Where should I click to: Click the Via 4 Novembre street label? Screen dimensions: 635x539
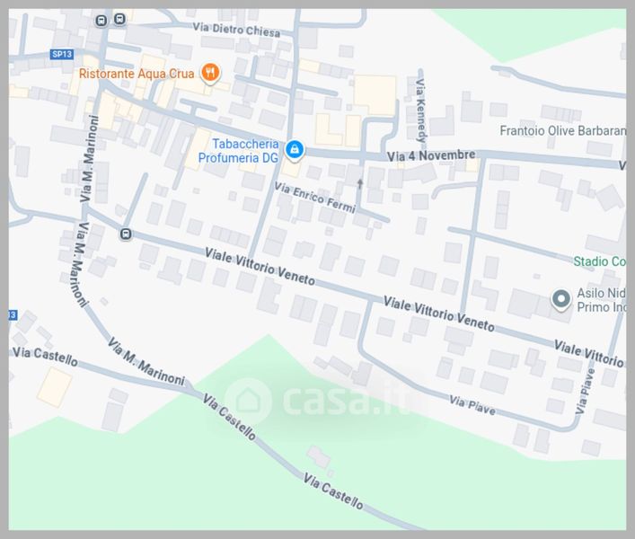coord(431,155)
